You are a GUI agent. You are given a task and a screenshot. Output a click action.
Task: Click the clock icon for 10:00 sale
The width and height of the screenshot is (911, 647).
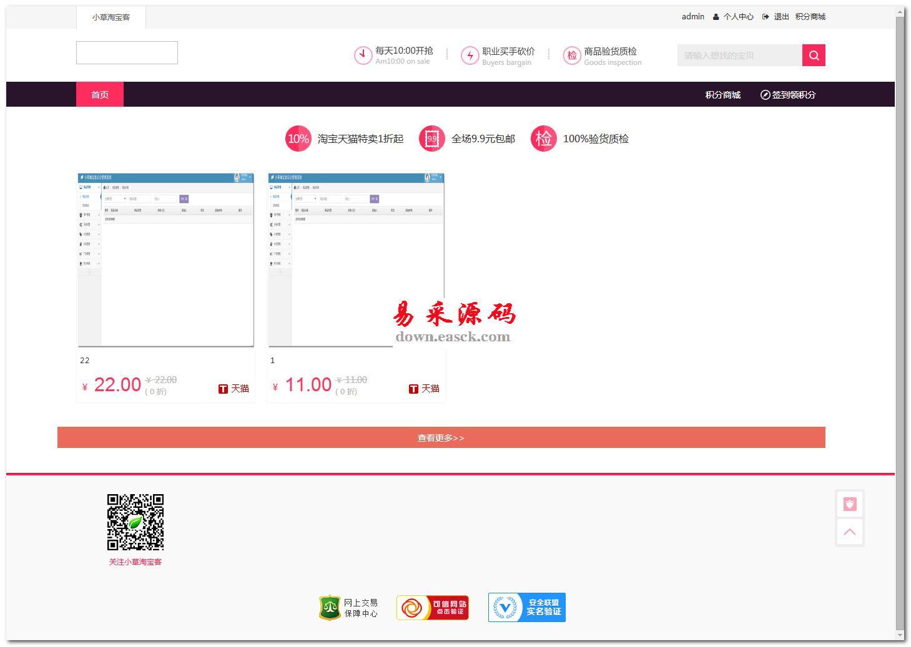coord(363,56)
